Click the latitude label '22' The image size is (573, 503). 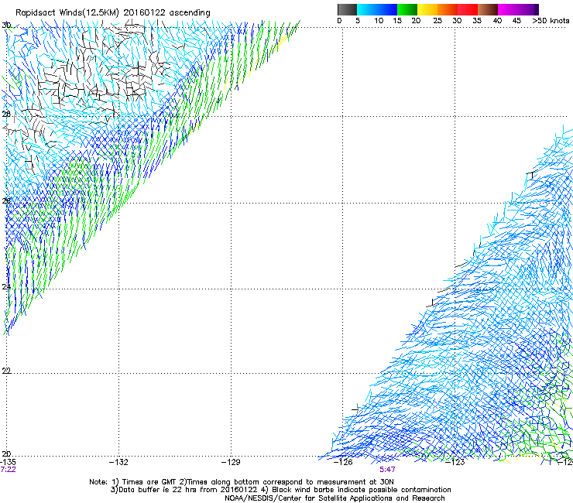click(x=6, y=371)
